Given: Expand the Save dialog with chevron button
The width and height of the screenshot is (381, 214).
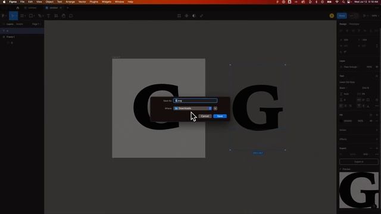Looking at the screenshot, I should point(216,108).
